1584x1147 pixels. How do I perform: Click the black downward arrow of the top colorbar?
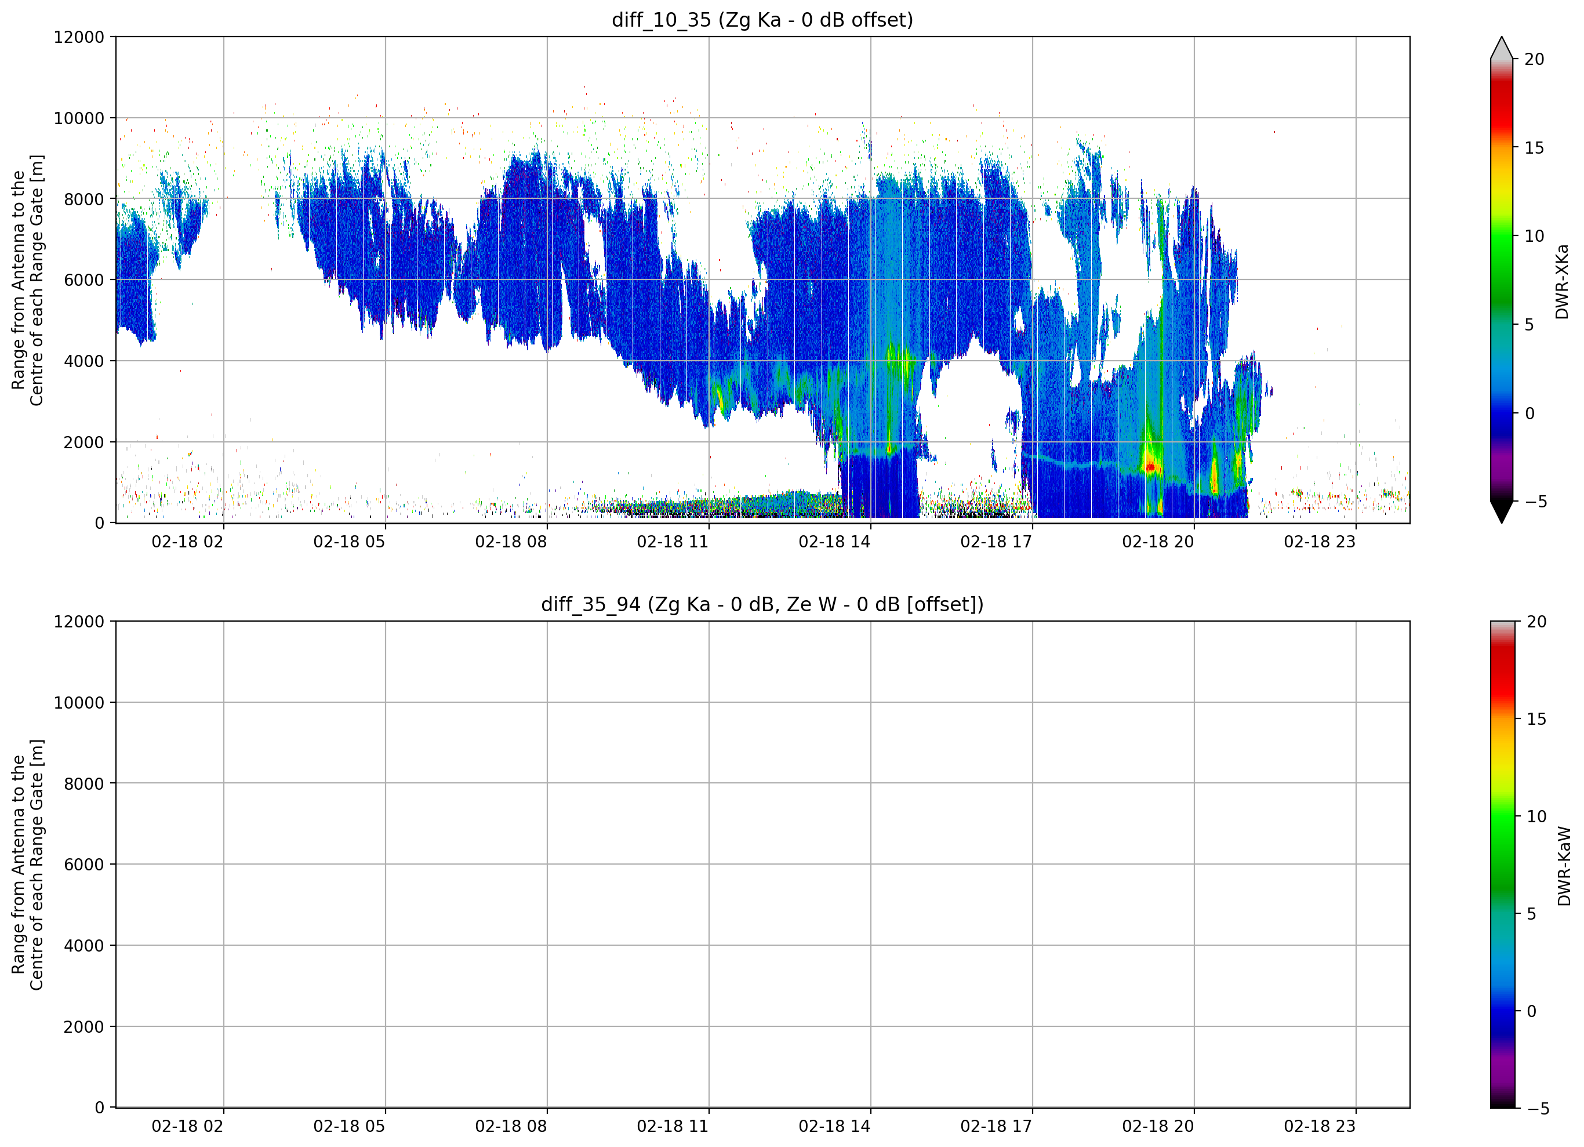coord(1502,512)
